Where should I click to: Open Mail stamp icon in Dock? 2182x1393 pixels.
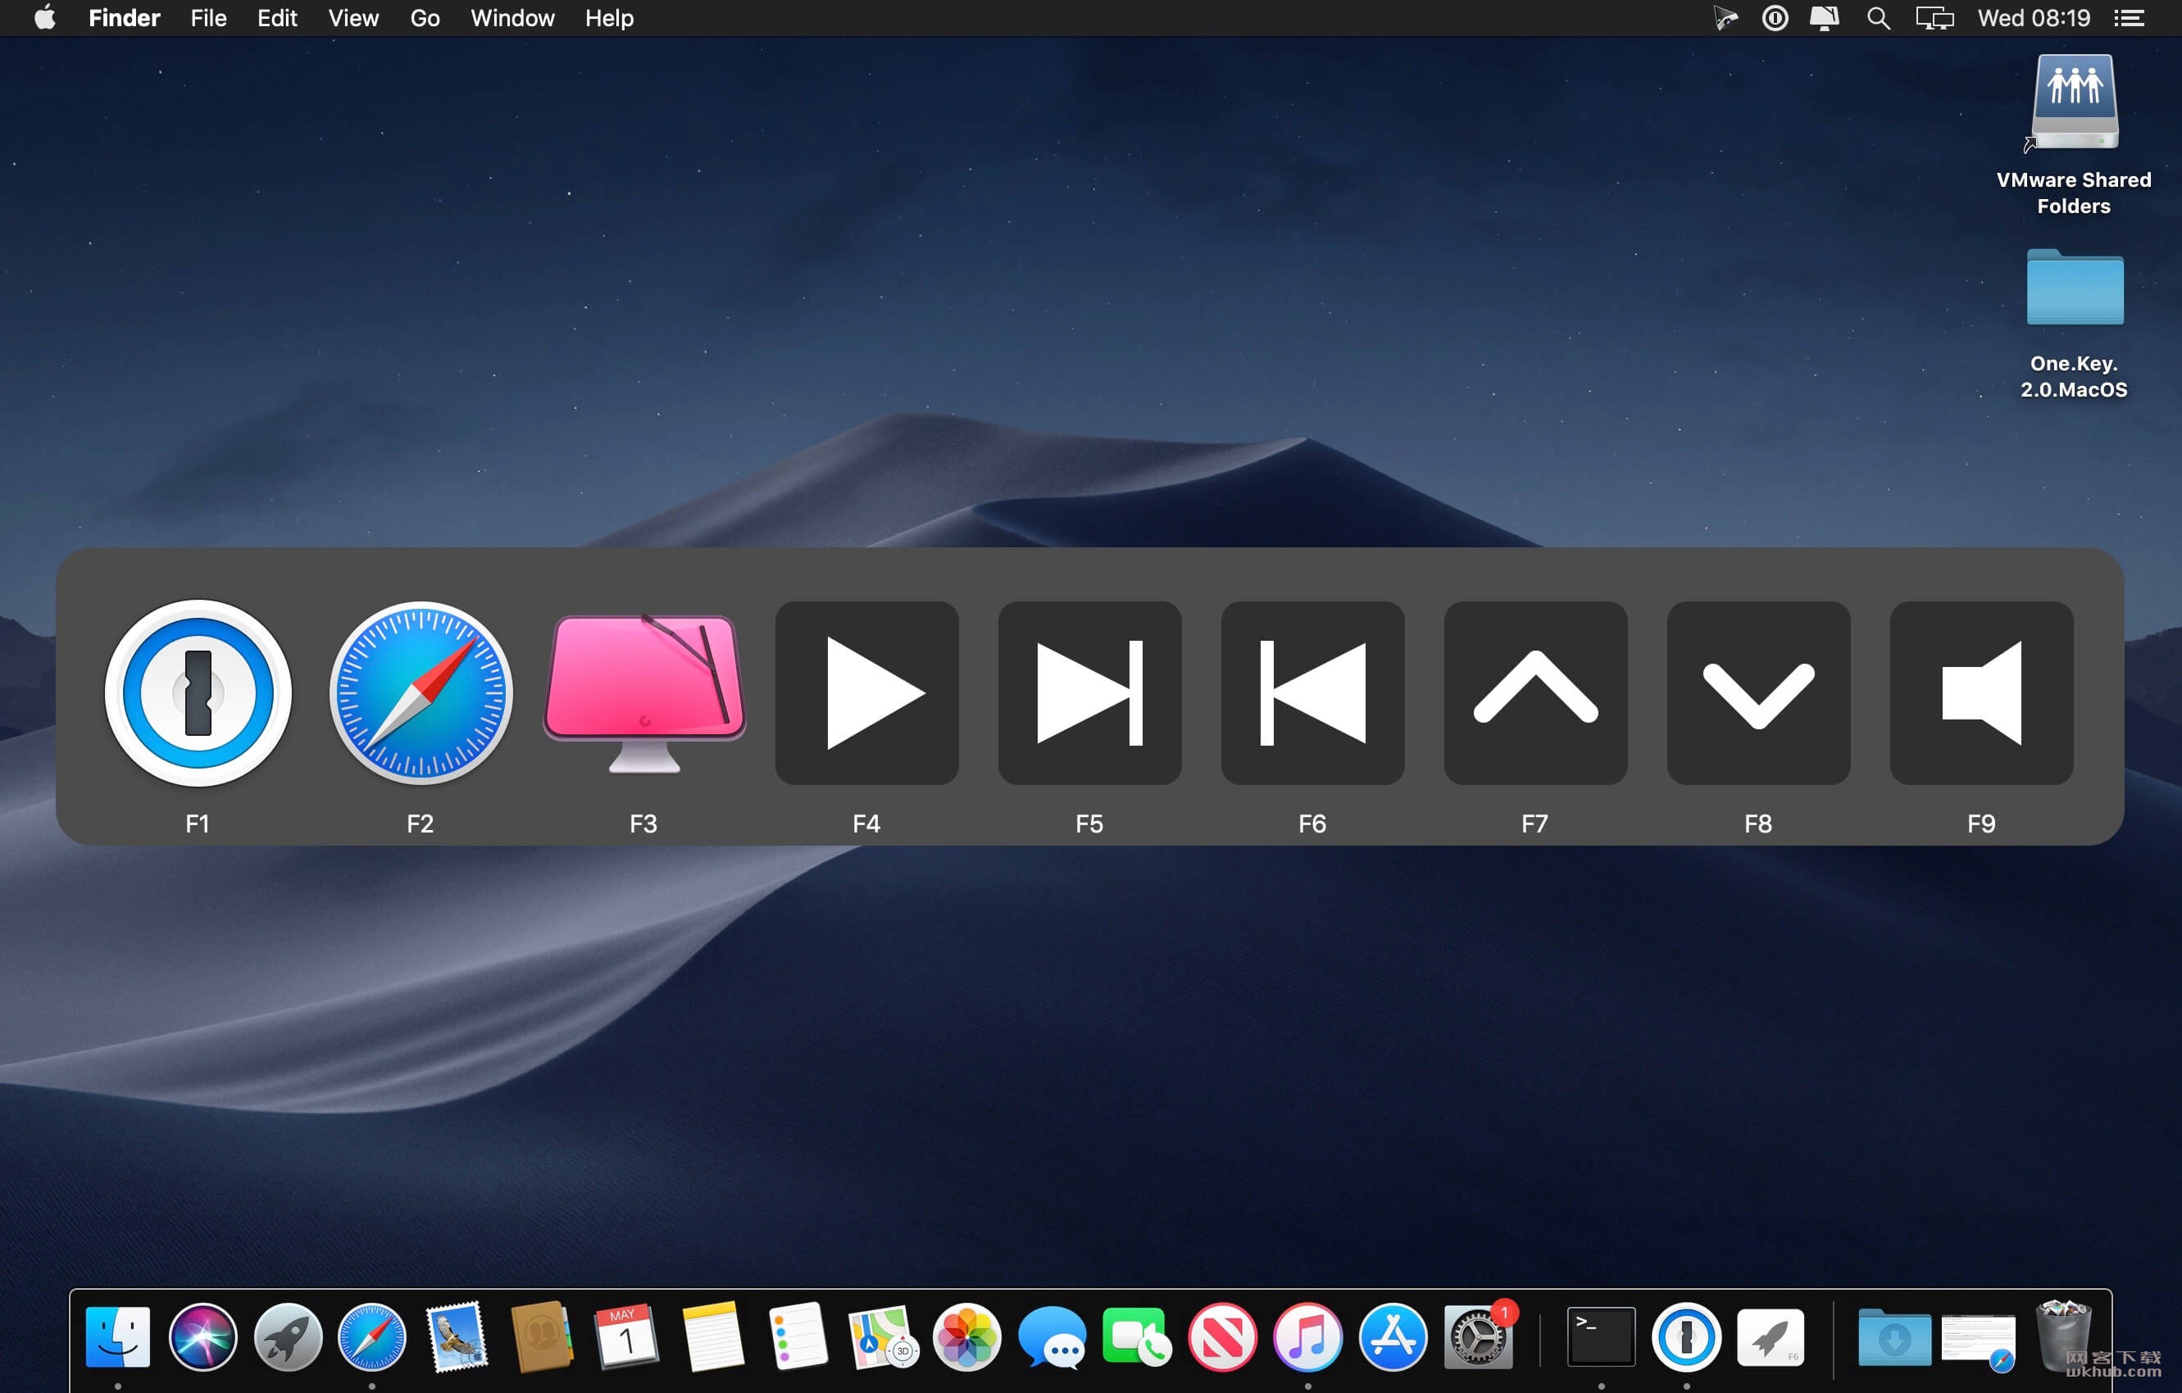[457, 1336]
